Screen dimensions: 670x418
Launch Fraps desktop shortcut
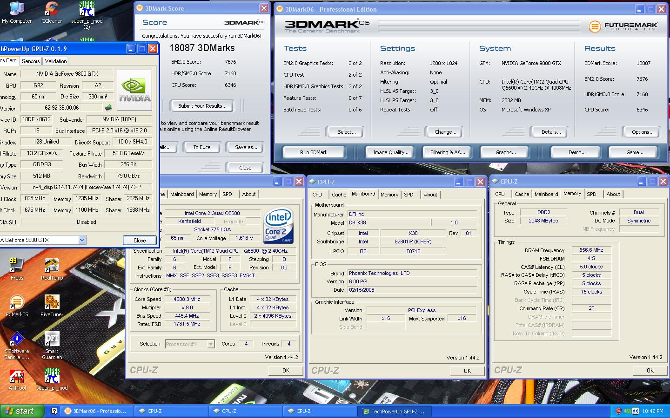tap(17, 269)
